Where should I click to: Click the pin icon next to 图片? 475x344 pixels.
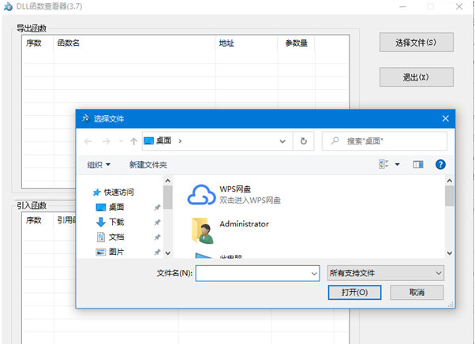pos(157,252)
